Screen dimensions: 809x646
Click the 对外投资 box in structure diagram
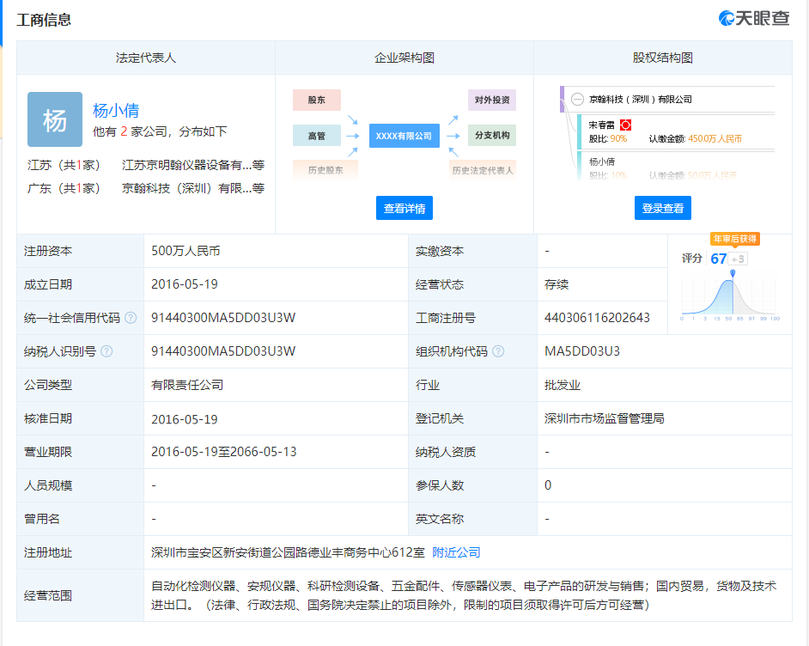tap(492, 101)
